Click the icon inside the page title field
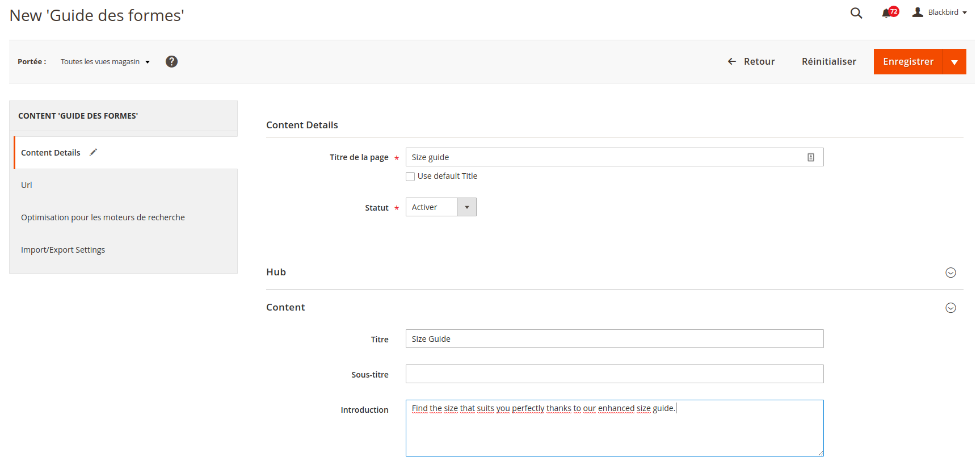Image resolution: width=980 pixels, height=465 pixels. (811, 157)
